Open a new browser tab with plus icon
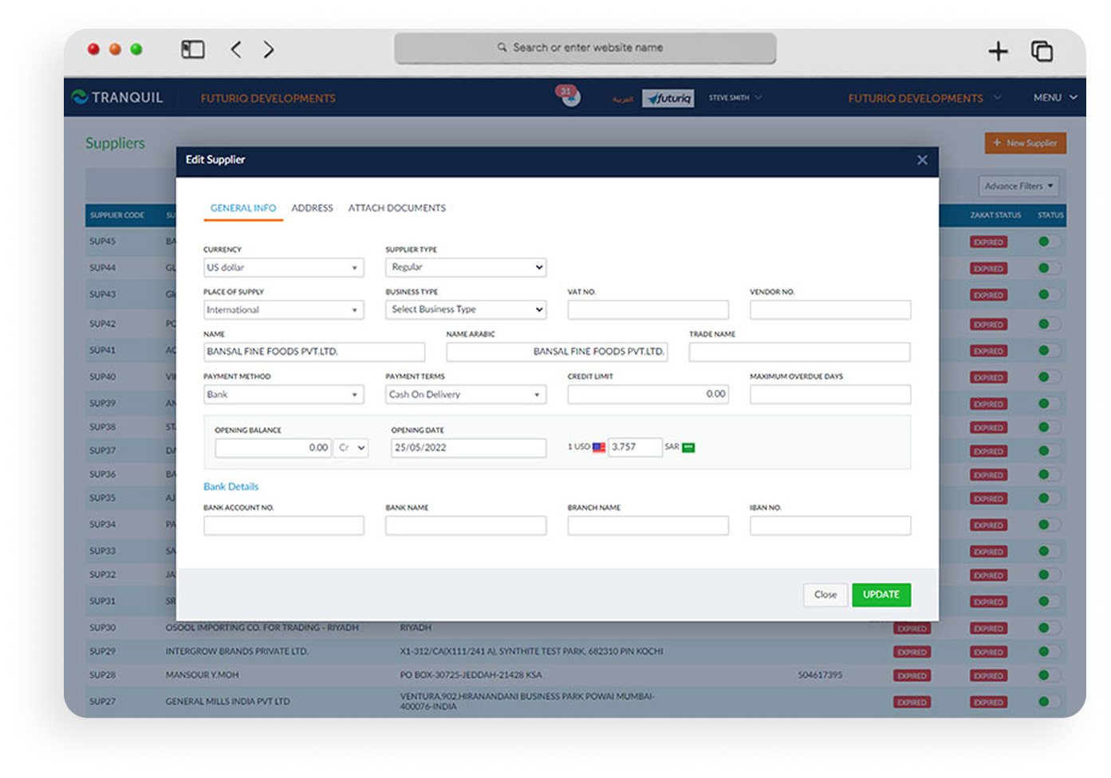This screenshot has width=1111, height=778. [x=998, y=52]
